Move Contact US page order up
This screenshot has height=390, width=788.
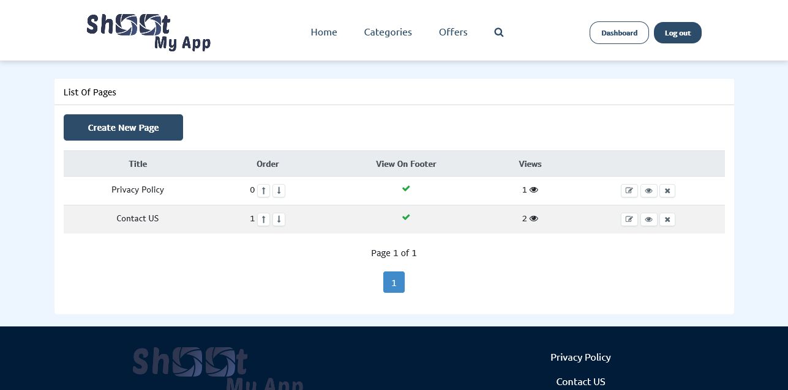(x=263, y=219)
